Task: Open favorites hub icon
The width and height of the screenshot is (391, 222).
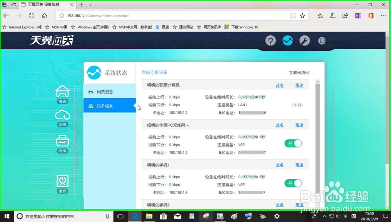Action: click(320, 16)
